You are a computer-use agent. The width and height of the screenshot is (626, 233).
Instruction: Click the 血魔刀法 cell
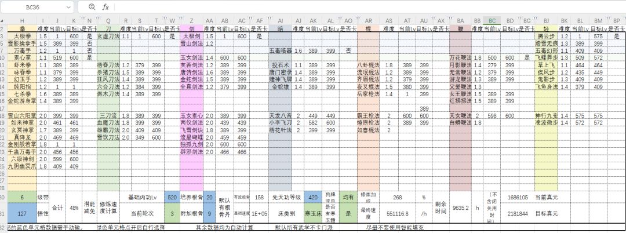tap(108, 122)
